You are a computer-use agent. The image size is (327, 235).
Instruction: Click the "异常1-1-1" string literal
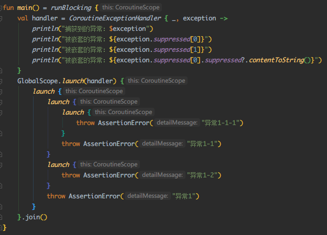(220, 123)
